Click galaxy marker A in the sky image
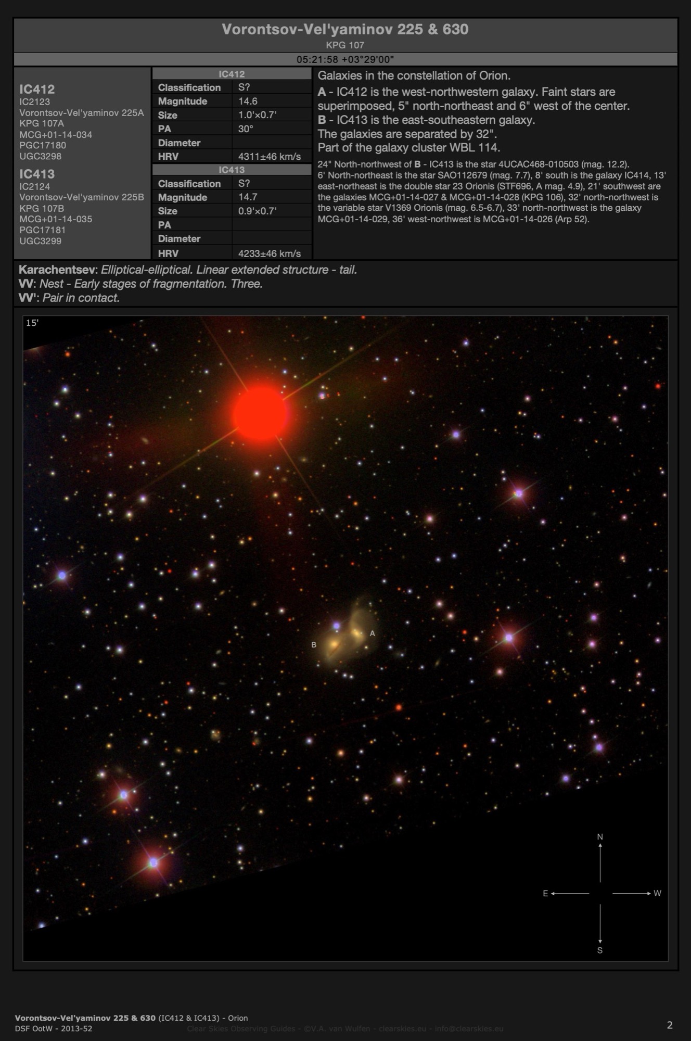 (372, 633)
